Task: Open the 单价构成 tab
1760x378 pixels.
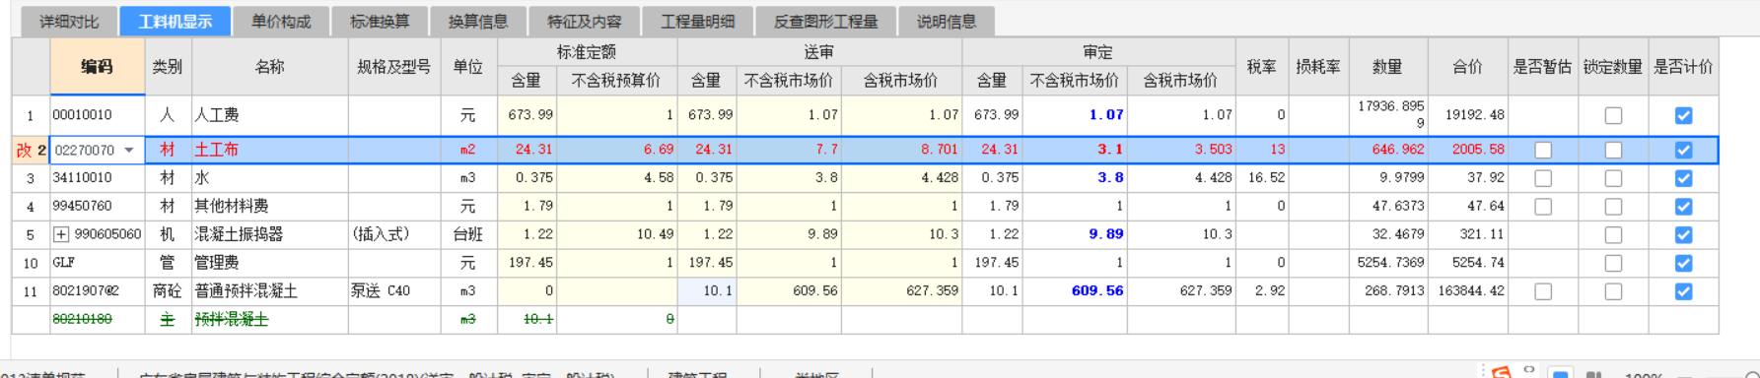Action: click(x=280, y=22)
